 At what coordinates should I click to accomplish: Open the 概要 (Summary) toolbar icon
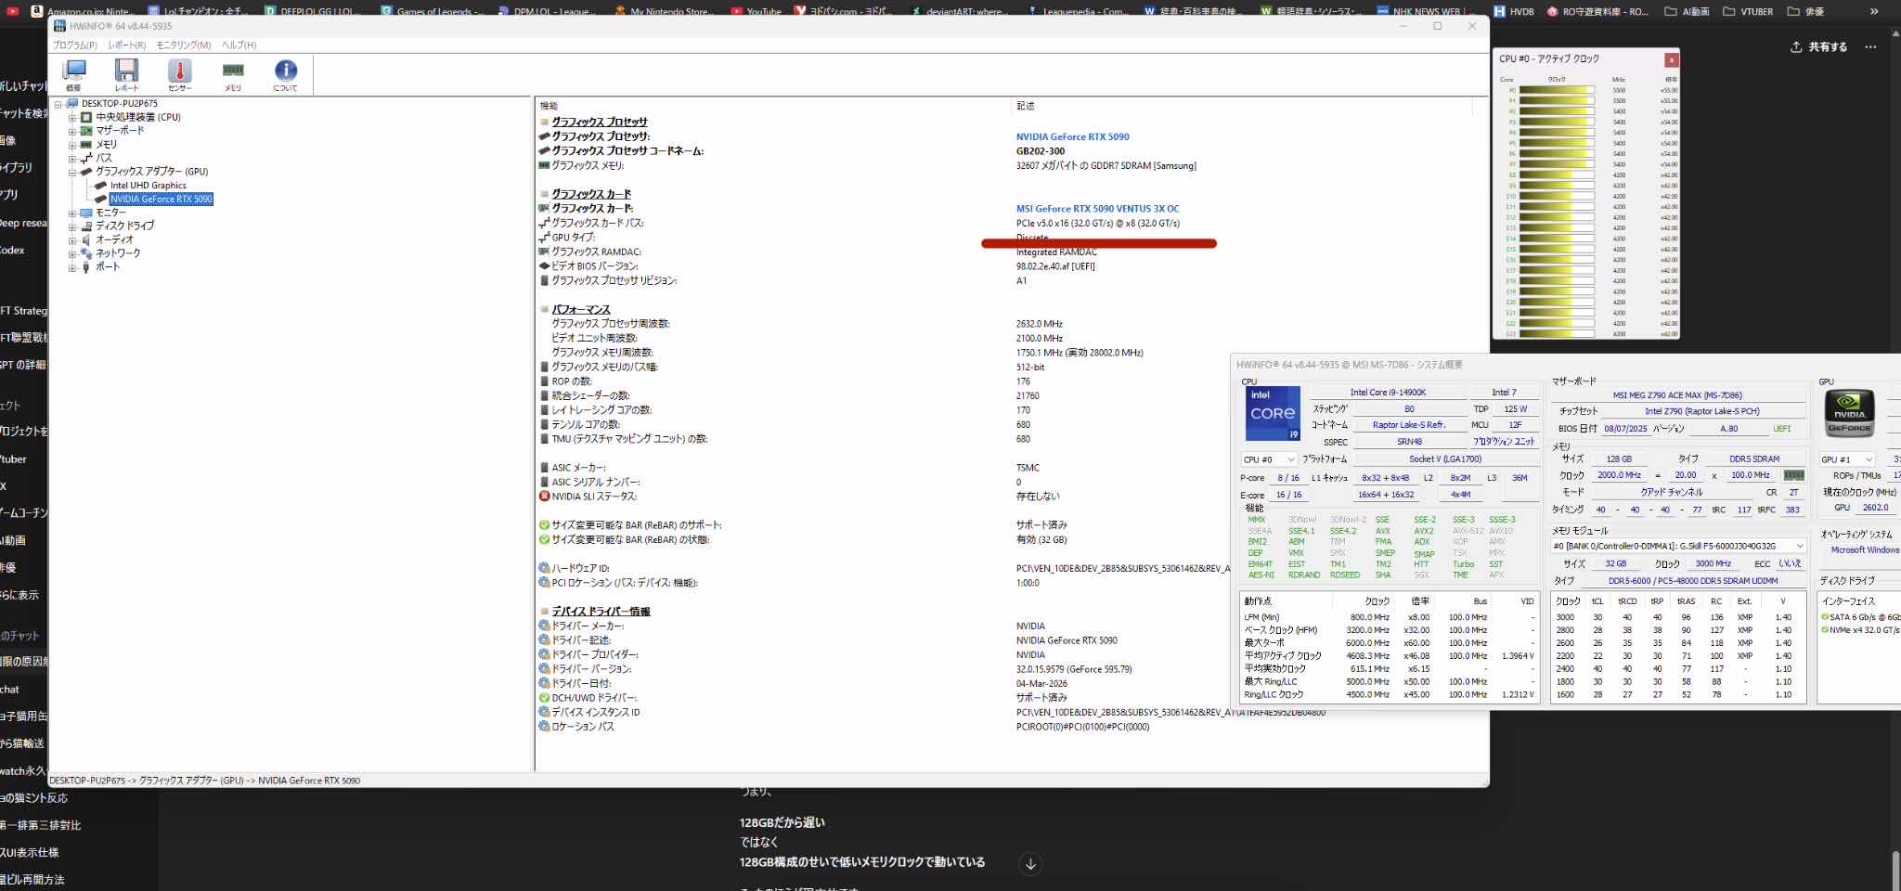pyautogui.click(x=73, y=73)
